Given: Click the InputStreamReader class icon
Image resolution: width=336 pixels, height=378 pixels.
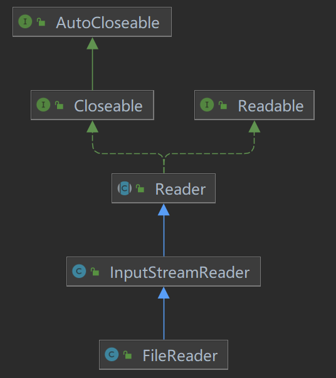Looking at the screenshot, I should click(79, 271).
